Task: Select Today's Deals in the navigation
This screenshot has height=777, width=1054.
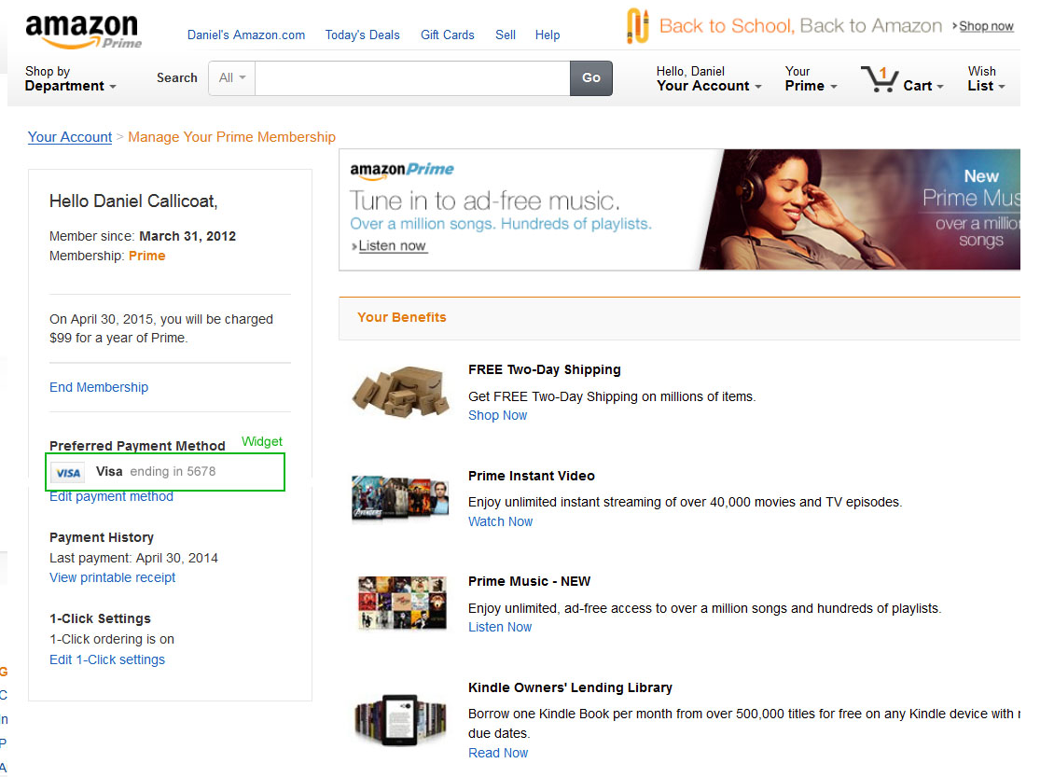Action: tap(362, 35)
